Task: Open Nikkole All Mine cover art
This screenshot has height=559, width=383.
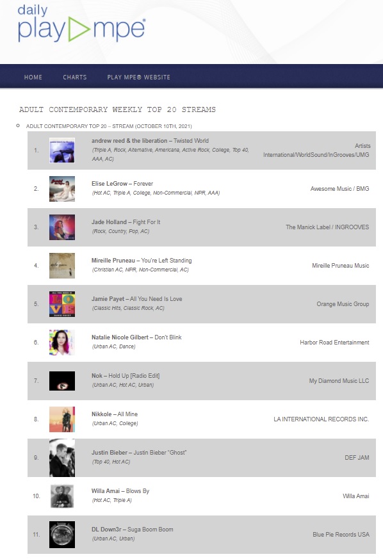Action: click(62, 419)
